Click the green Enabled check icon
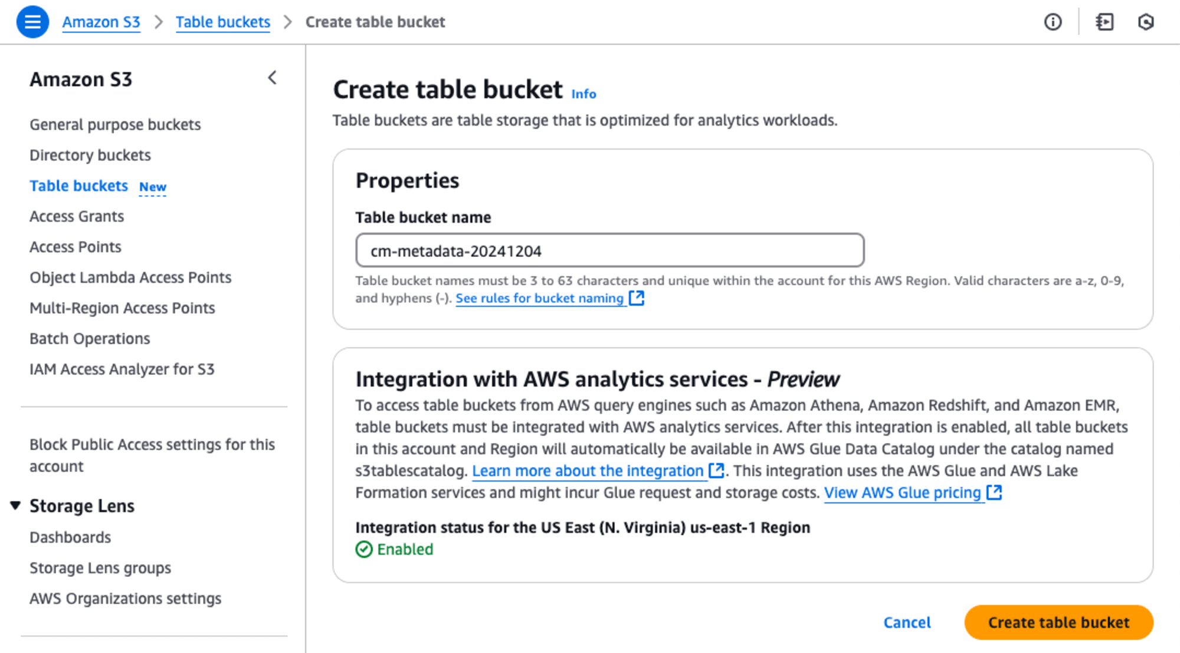 (x=364, y=549)
